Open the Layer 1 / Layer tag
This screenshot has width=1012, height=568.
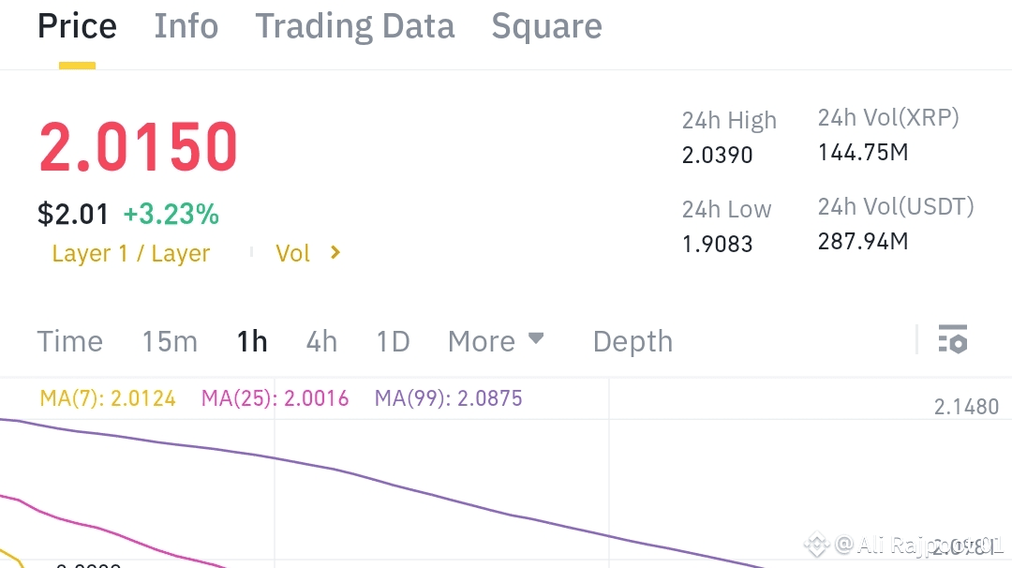pyautogui.click(x=130, y=253)
